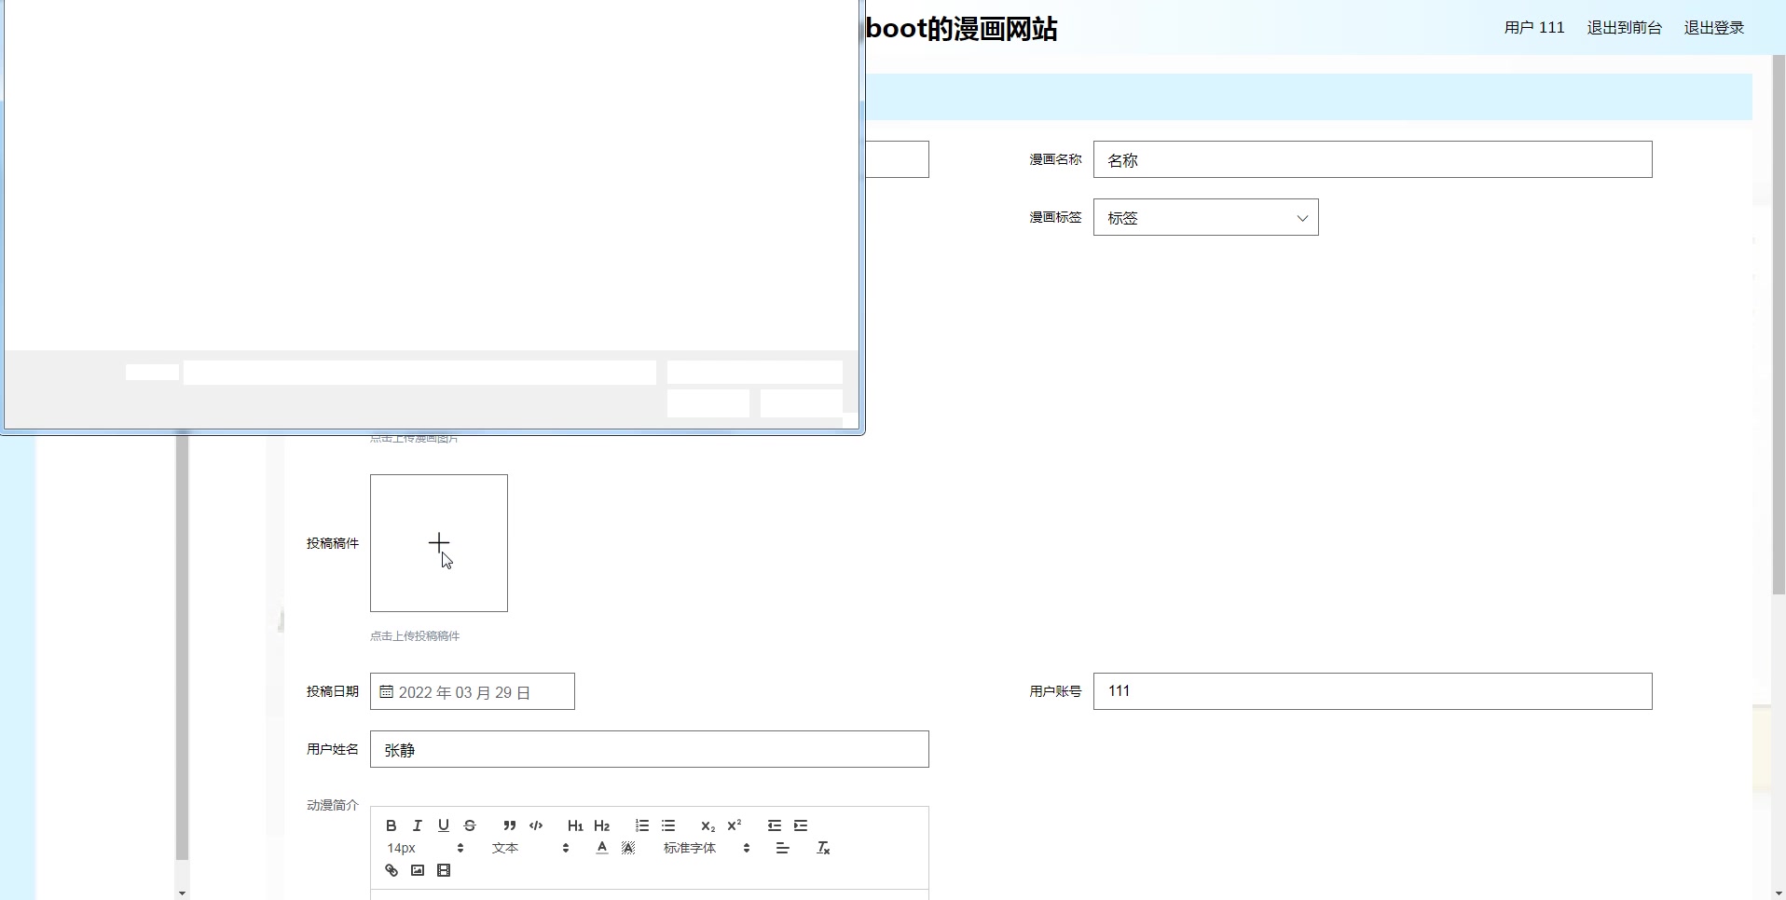Insert a hyperlink using the link icon
Image resolution: width=1786 pixels, height=900 pixels.
point(391,870)
